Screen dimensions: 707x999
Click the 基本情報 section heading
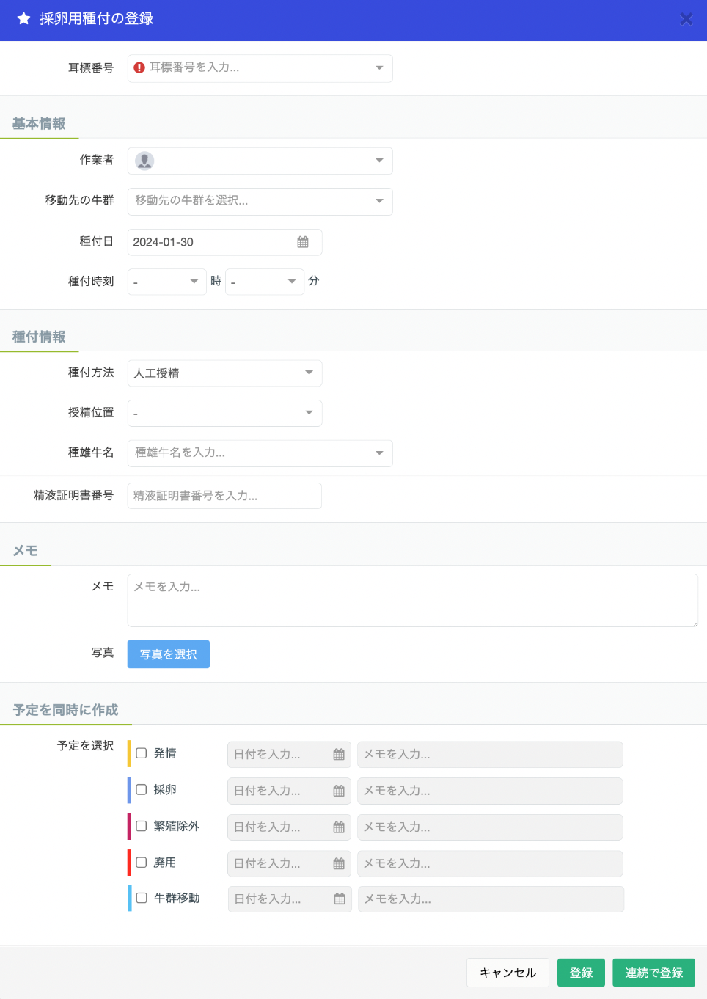click(x=39, y=124)
